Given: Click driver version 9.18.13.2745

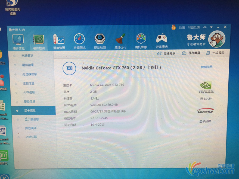Looking at the screenshot, I should 99,118.
